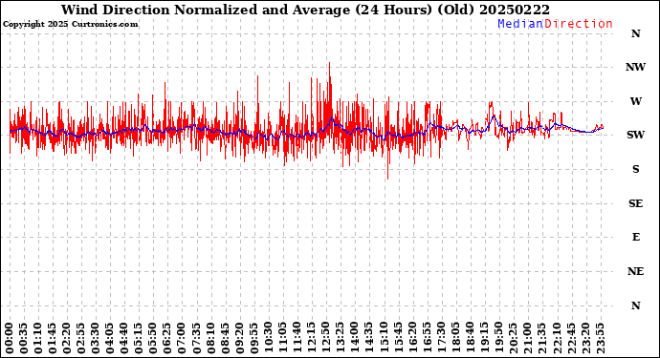
Task: Click the 02:20 time axis label
Action: coord(67,338)
